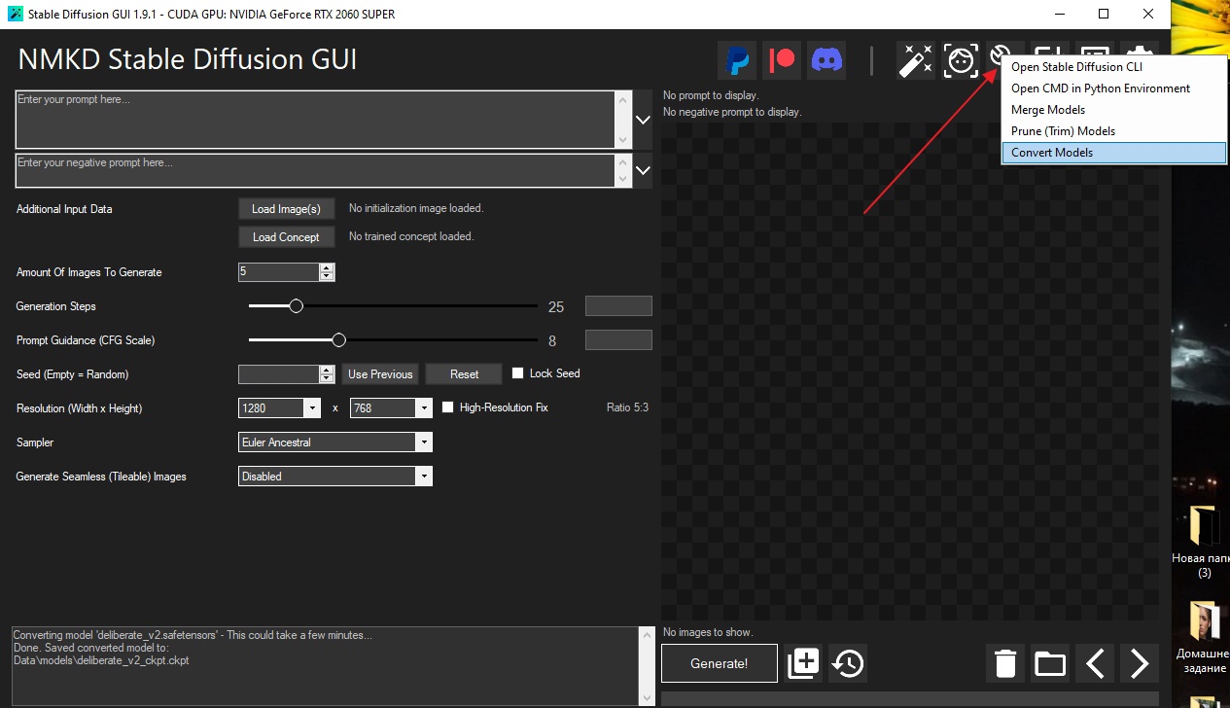Screen dimensions: 1230x708
Task: Enable the High-Resolution Fix checkbox
Action: 448,407
